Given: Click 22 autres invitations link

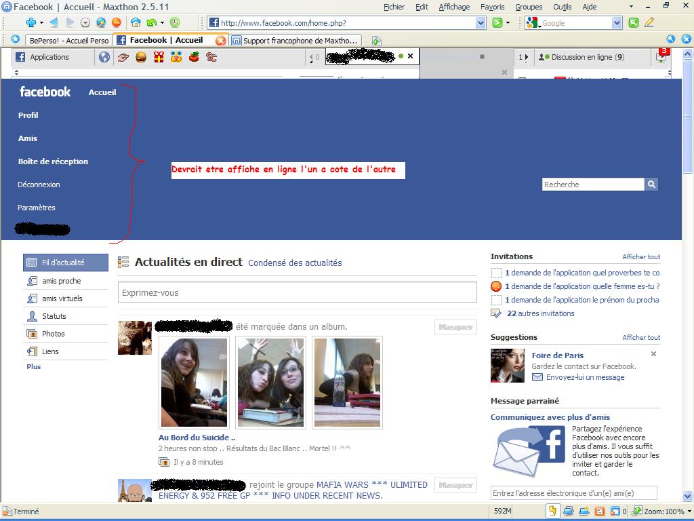Looking at the screenshot, I should tap(540, 313).
